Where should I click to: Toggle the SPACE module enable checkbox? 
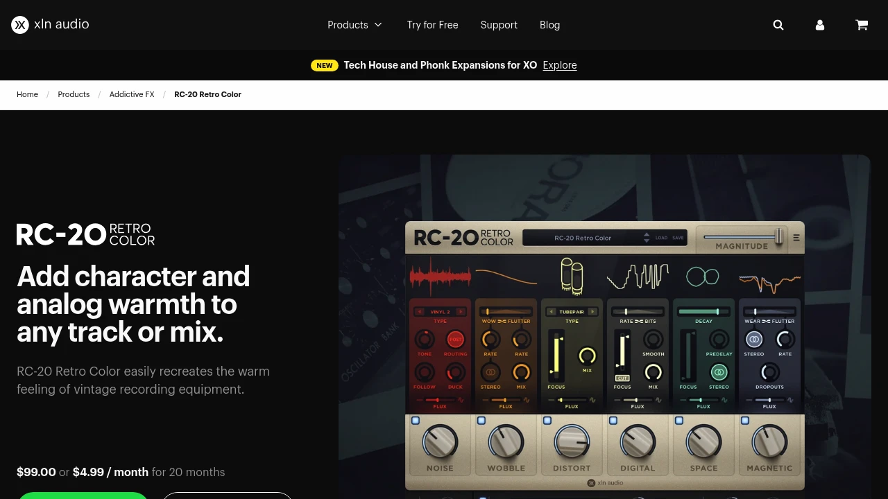pos(678,421)
